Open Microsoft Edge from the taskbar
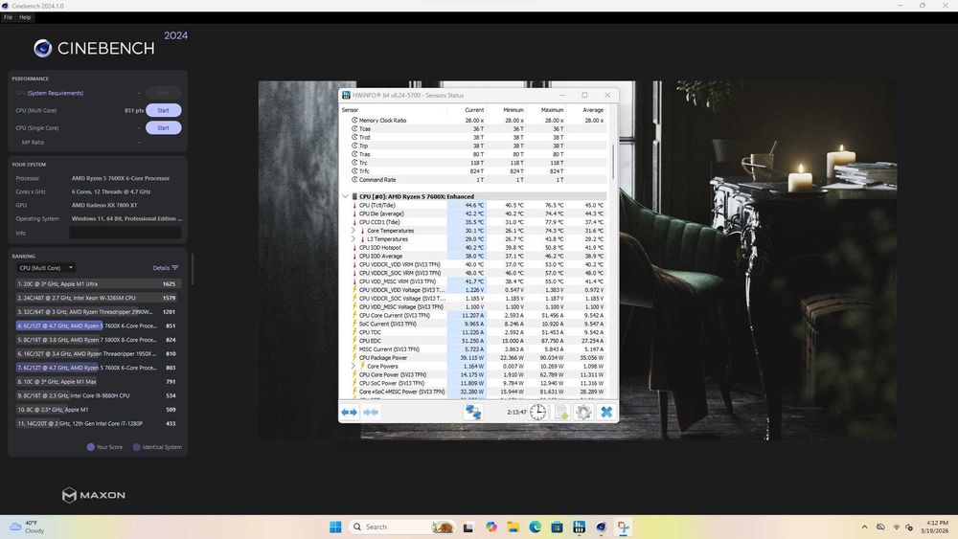This screenshot has height=539, width=958. (536, 527)
